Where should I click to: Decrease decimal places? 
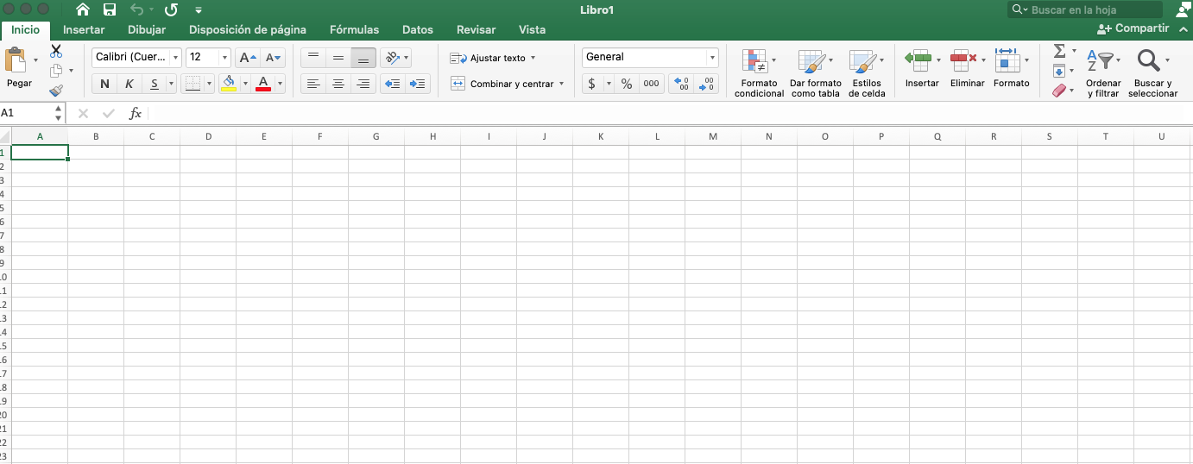click(706, 84)
